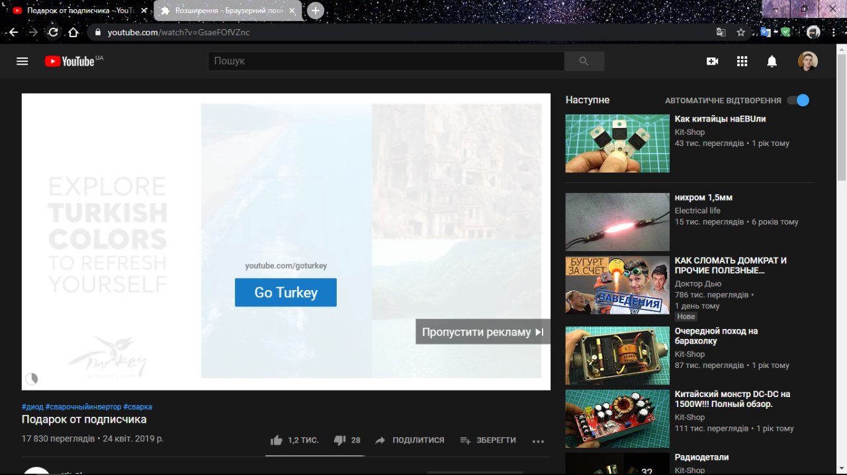Open нихром 1,5мм video thumbnail

[617, 222]
